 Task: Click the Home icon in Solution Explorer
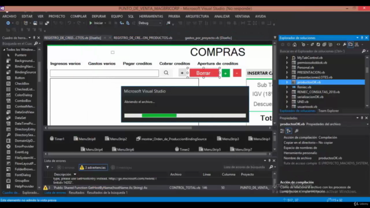coord(294,44)
